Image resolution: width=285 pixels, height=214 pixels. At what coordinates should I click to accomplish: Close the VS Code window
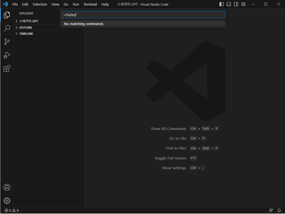(x=278, y=4)
